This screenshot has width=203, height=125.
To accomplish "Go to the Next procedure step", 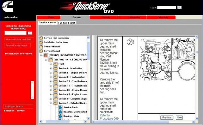I will pyautogui.click(x=179, y=117).
